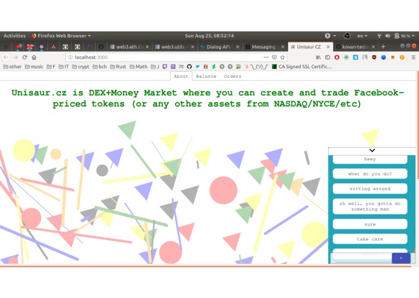The width and height of the screenshot is (419, 298).
Task: Open the 'IT' bookmarks folder
Action: pyautogui.click(x=63, y=66)
